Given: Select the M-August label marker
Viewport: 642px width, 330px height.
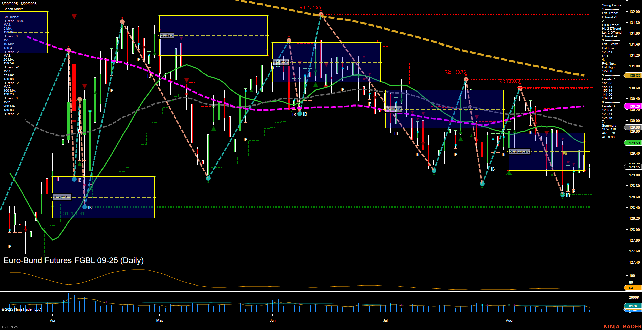Looking at the screenshot, I should coord(519,151).
